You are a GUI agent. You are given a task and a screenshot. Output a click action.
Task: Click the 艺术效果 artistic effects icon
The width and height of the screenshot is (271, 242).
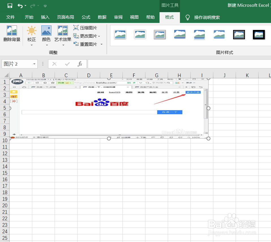coord(63,31)
